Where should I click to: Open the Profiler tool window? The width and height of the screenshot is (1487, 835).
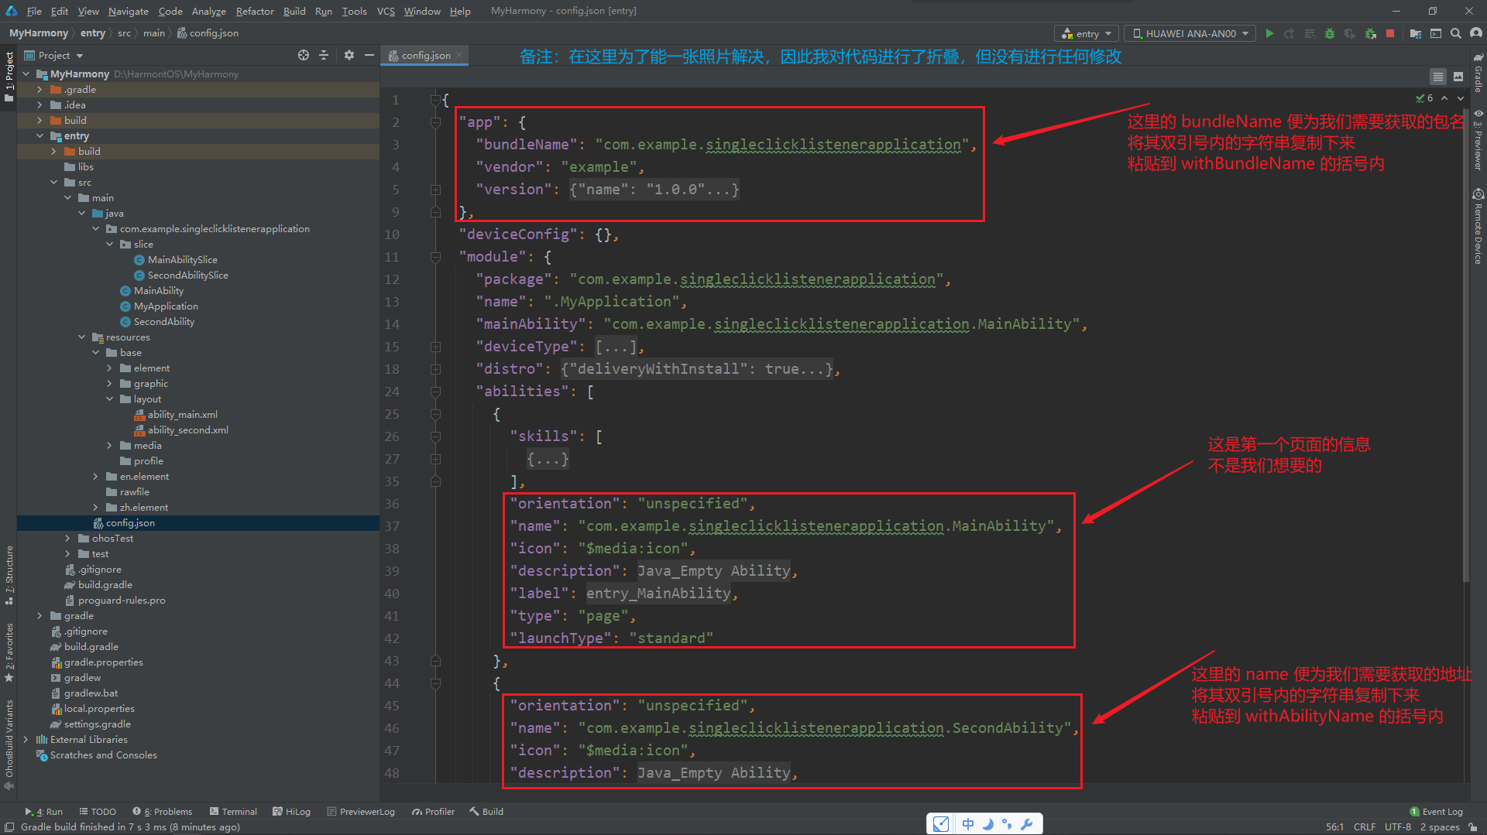(434, 812)
